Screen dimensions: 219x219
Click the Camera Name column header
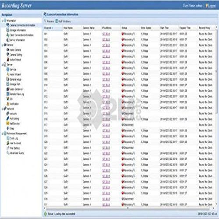click(x=92, y=28)
